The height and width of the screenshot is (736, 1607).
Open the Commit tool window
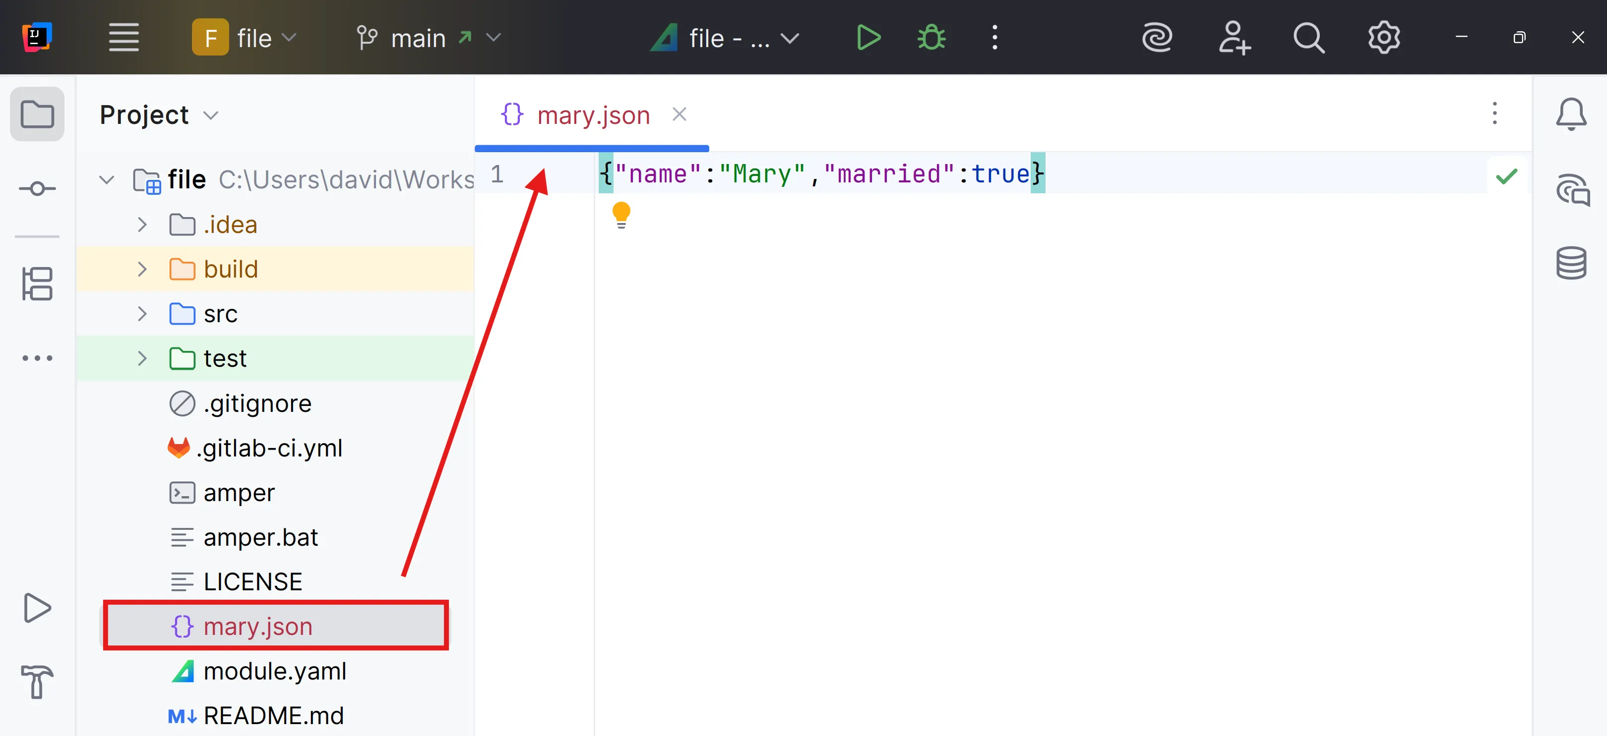37,188
